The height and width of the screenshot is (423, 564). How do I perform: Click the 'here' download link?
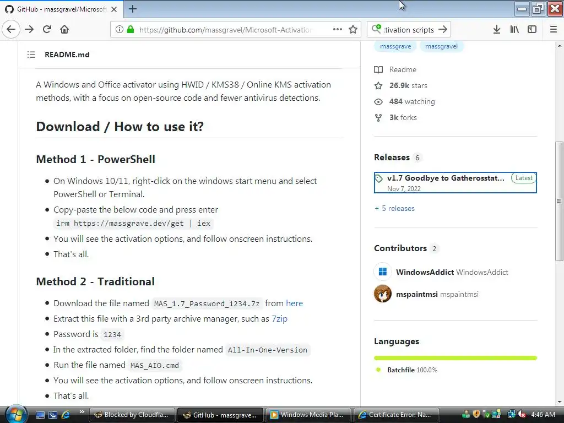click(294, 303)
